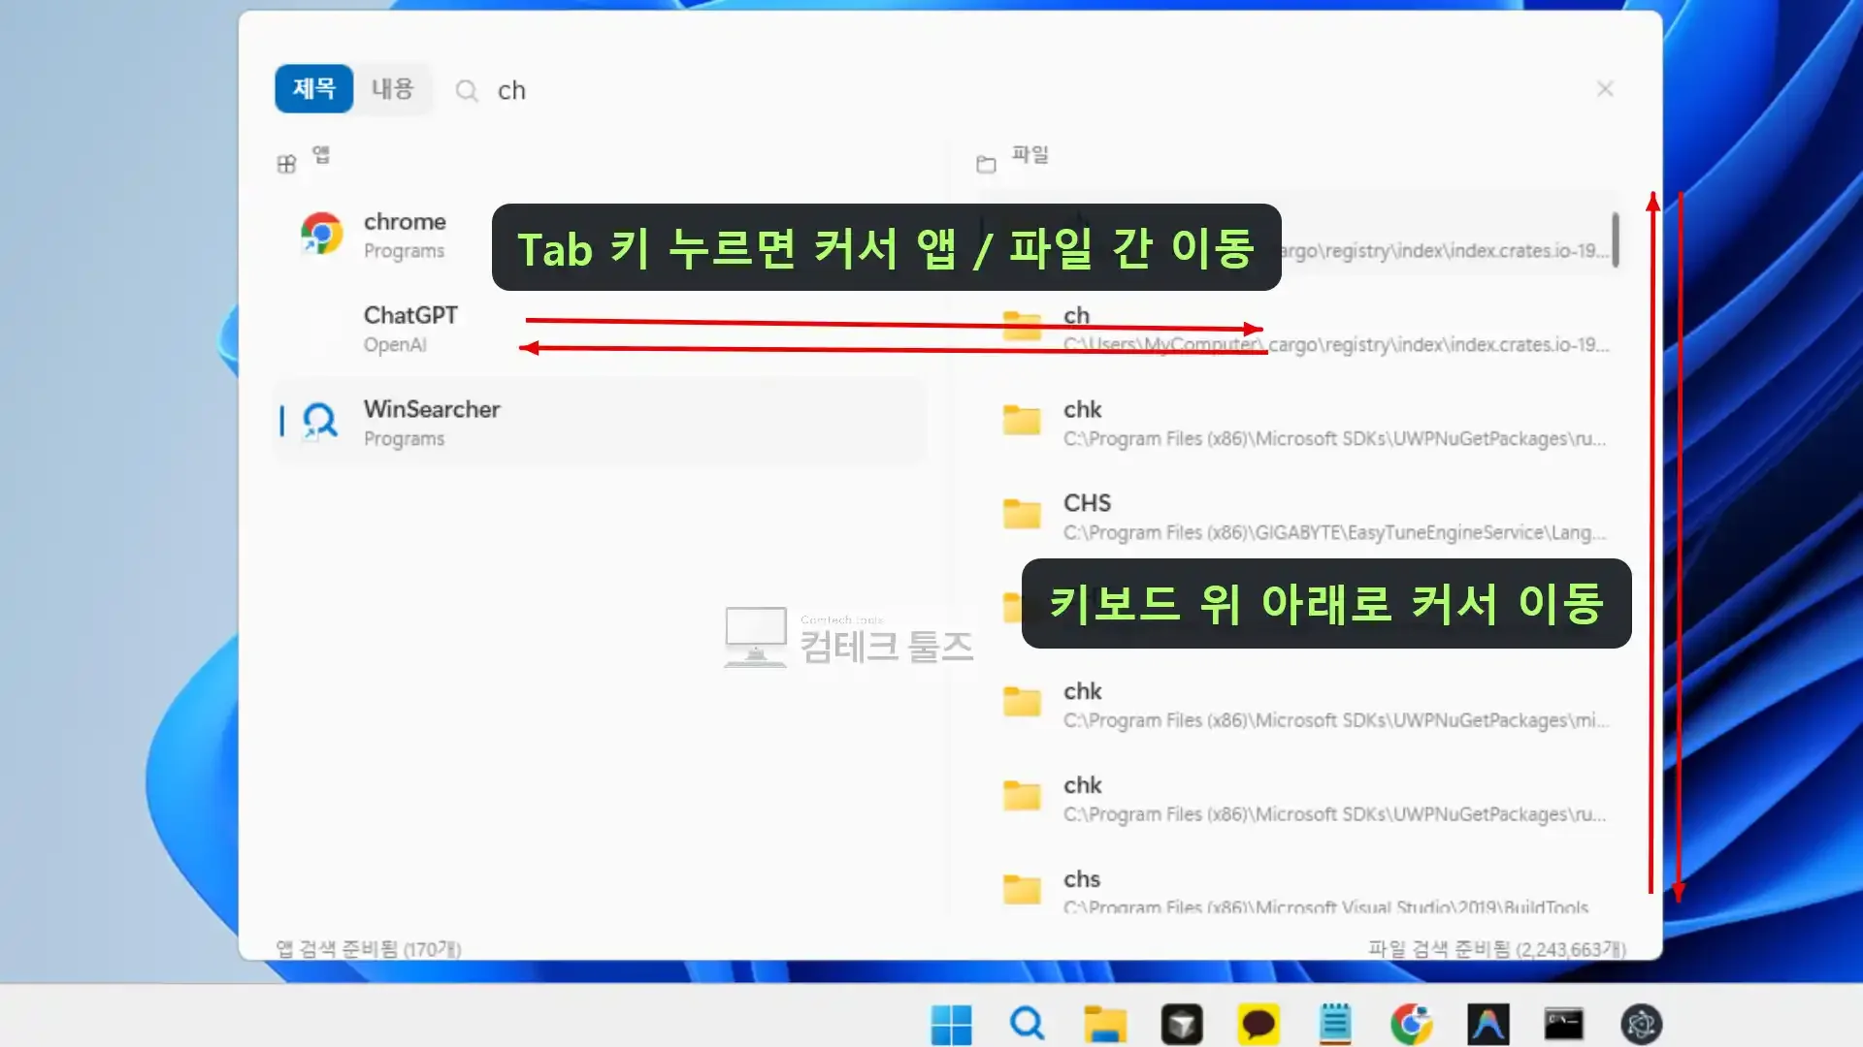
Task: Click the 'Programs' label under chrome
Action: tap(404, 251)
